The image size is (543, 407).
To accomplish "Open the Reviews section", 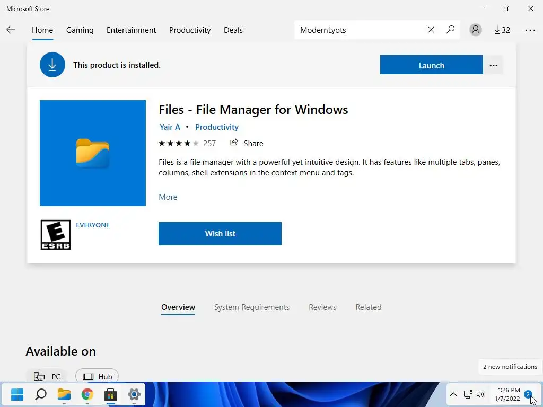I will (x=322, y=307).
